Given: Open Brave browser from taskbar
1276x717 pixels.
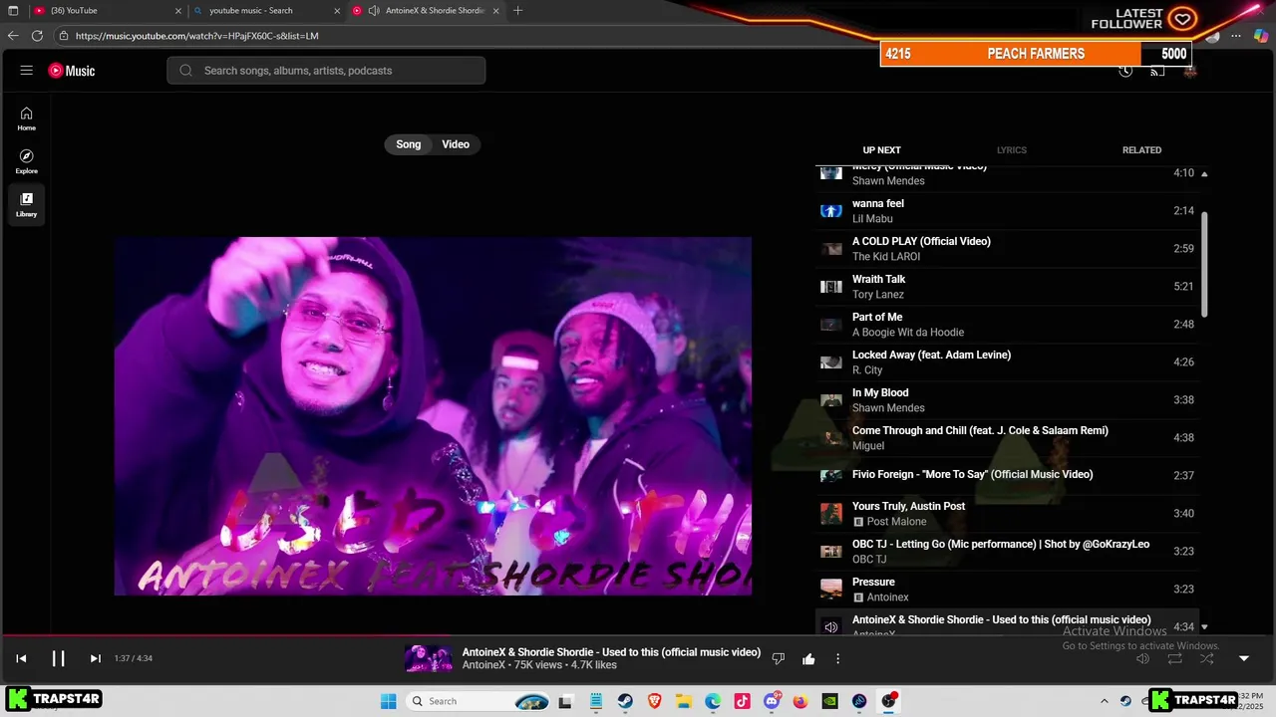Looking at the screenshot, I should pos(655,701).
